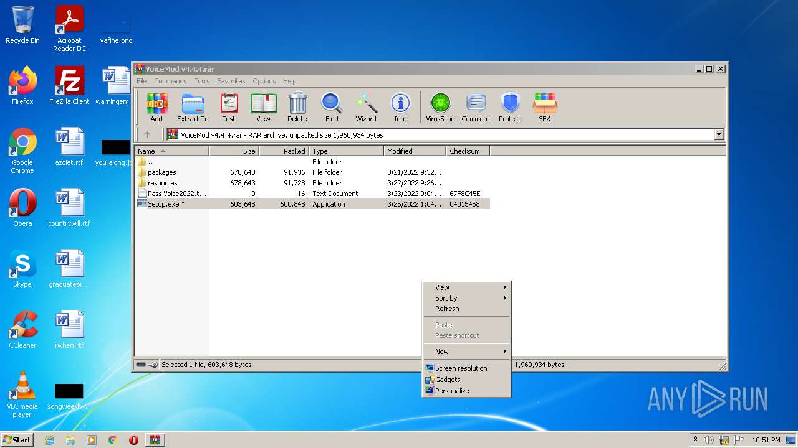Open Skype desktop shortcut

(22, 269)
